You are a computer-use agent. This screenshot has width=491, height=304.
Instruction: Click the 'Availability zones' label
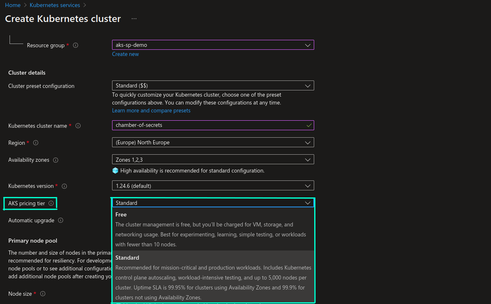tap(29, 160)
